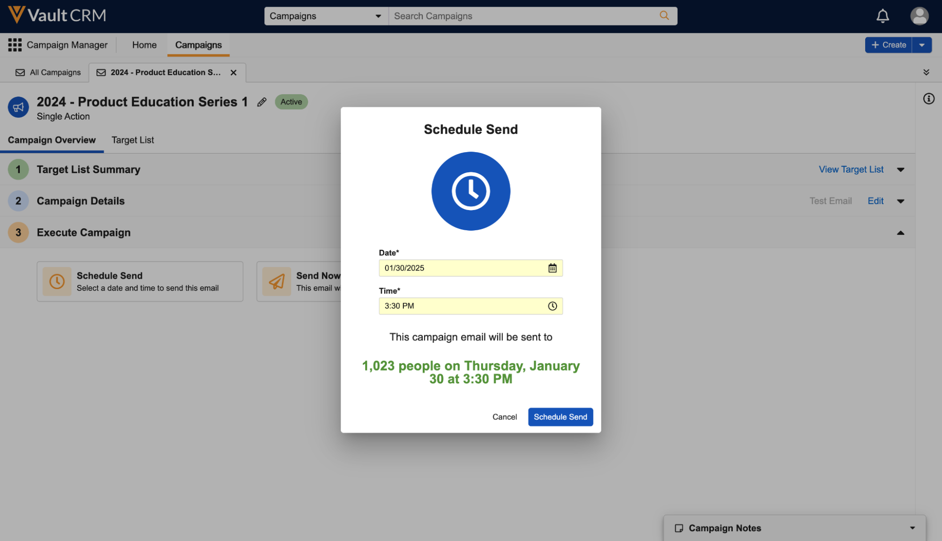942x541 pixels.
Task: Expand the Target List Summary section
Action: [x=900, y=170]
